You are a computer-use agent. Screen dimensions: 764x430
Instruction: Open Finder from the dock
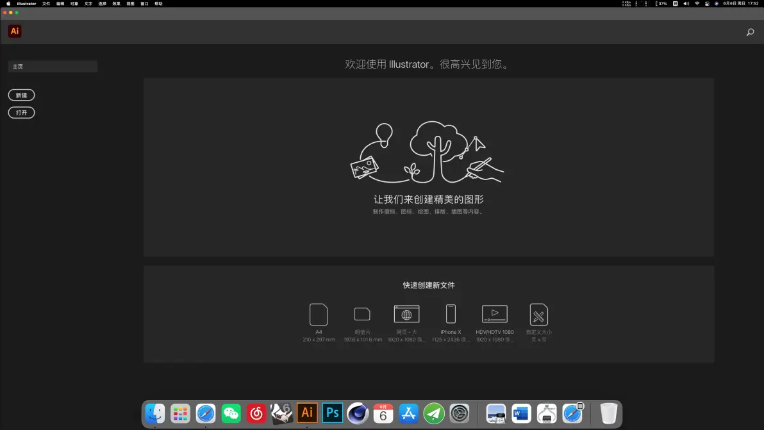155,413
